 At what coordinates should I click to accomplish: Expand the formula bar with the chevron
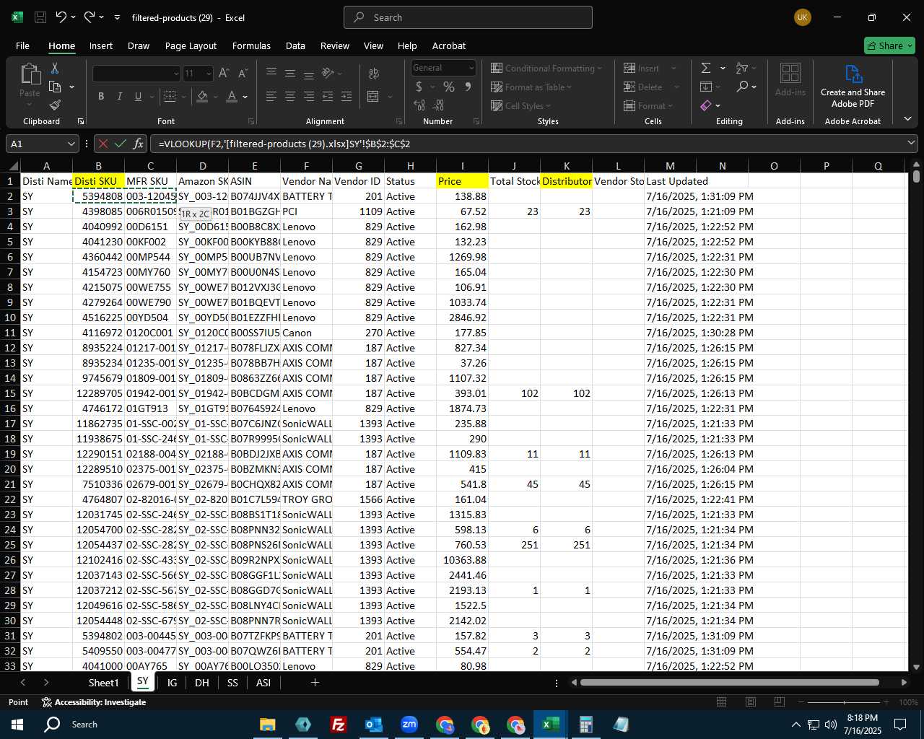(911, 143)
